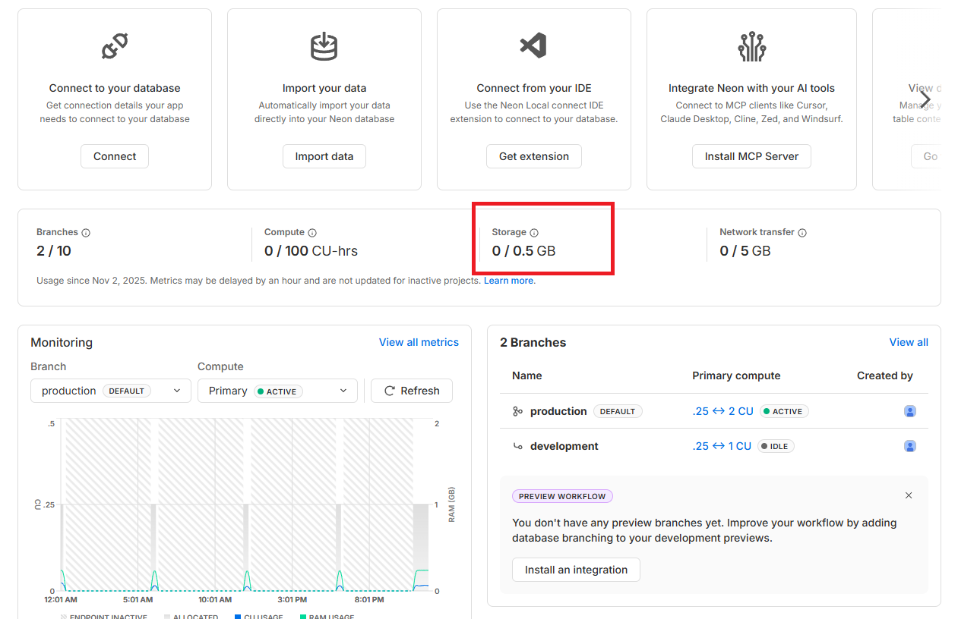The width and height of the screenshot is (958, 619).
Task: Click the Storage info icon
Action: (534, 233)
